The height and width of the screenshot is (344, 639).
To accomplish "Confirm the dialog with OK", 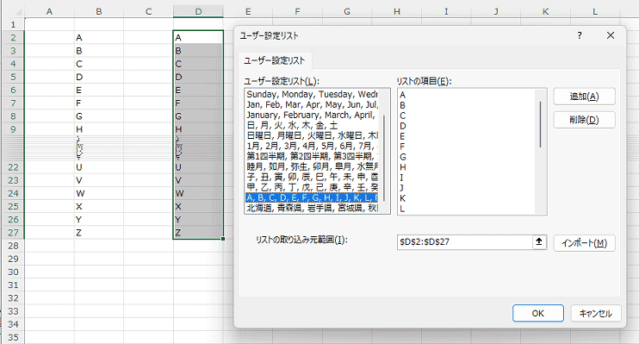I will (x=538, y=313).
